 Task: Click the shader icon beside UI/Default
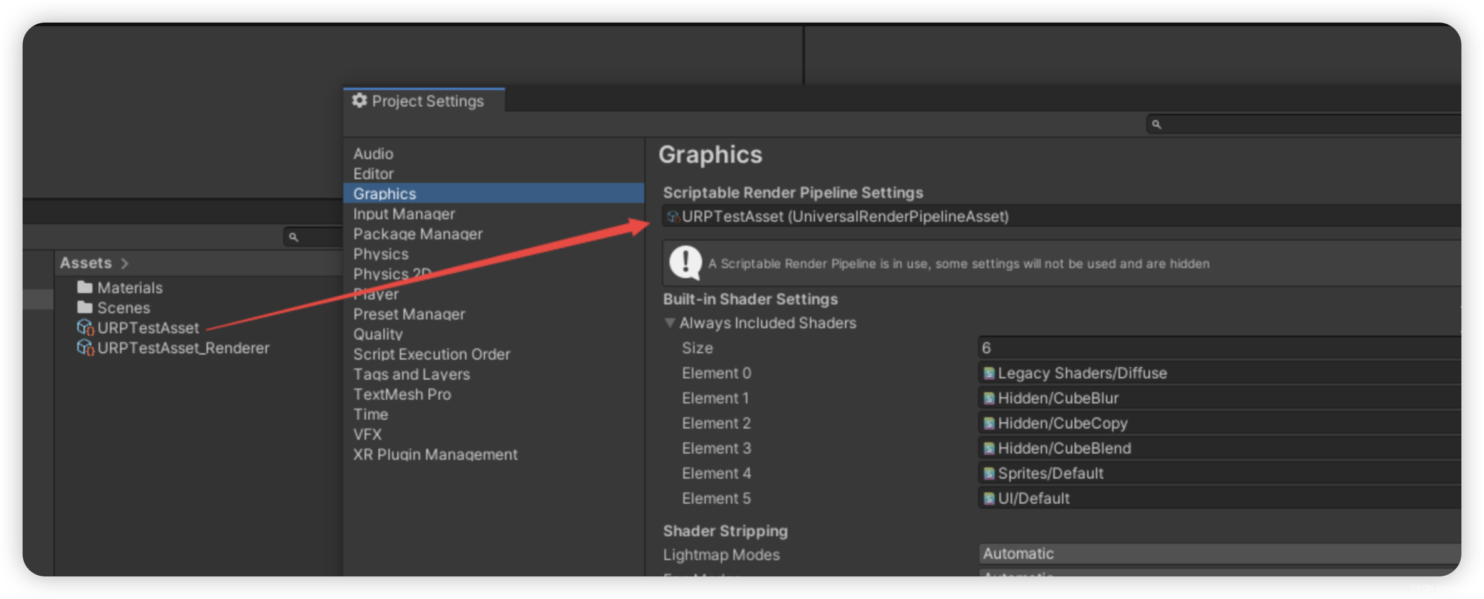click(988, 498)
